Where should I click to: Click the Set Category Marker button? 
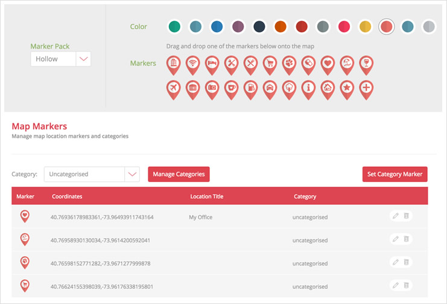coord(395,174)
